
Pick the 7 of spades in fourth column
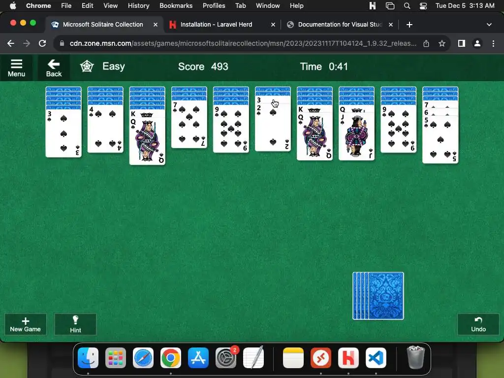tap(189, 125)
